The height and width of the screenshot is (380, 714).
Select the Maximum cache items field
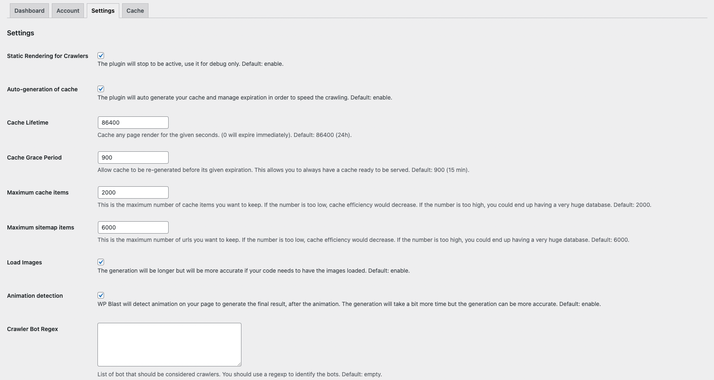(133, 192)
